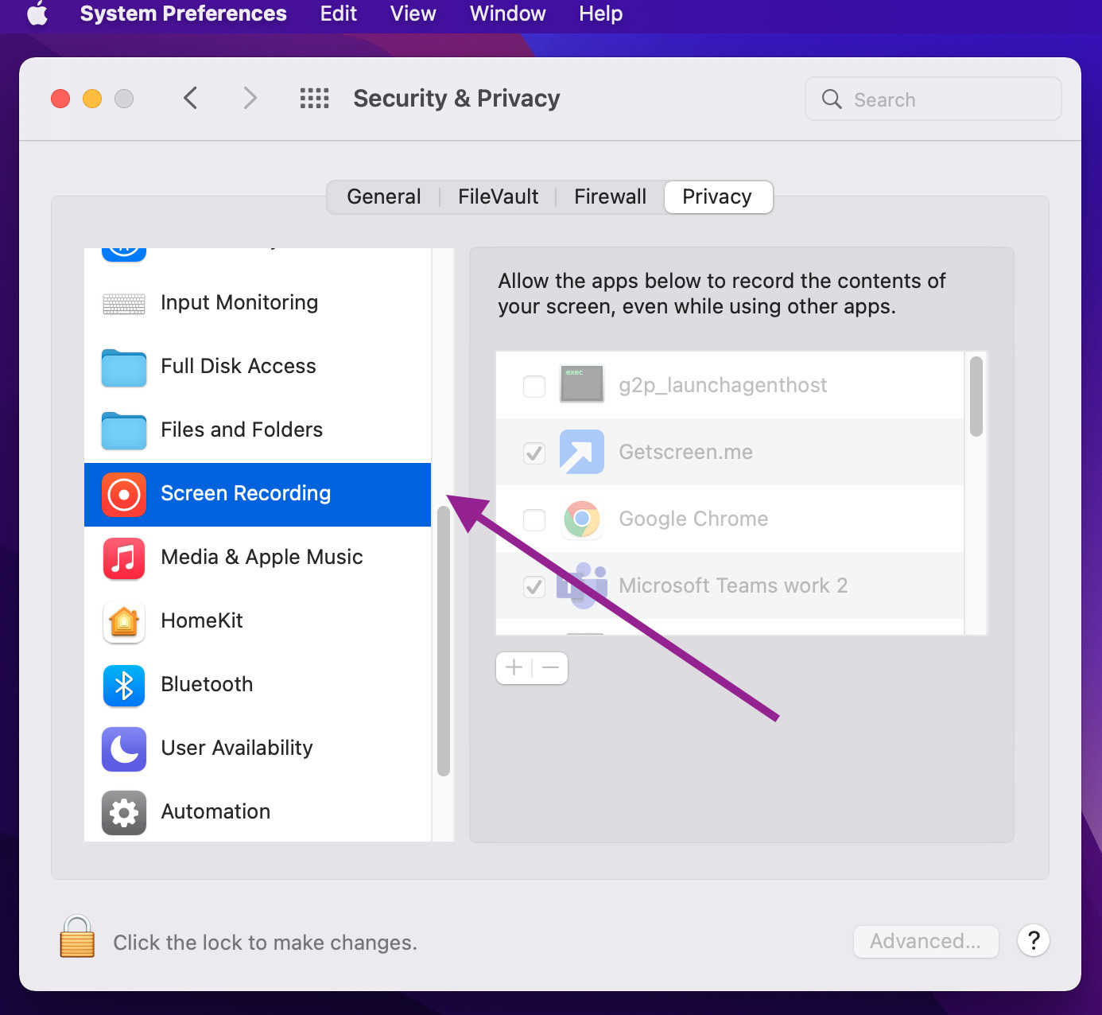
Task: Click the Screen Recording record icon
Action: click(x=124, y=495)
